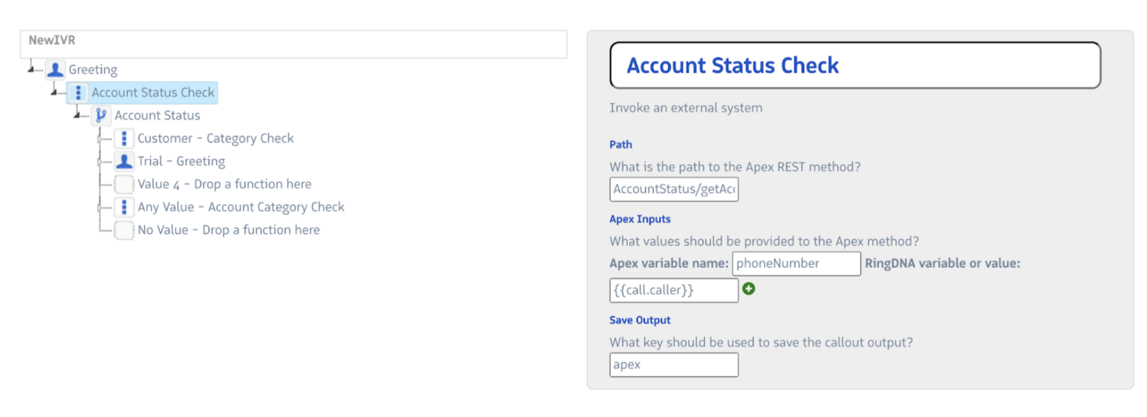Add another Apex input with green plus
Viewport: 1147px width, 417px height.
tap(748, 289)
